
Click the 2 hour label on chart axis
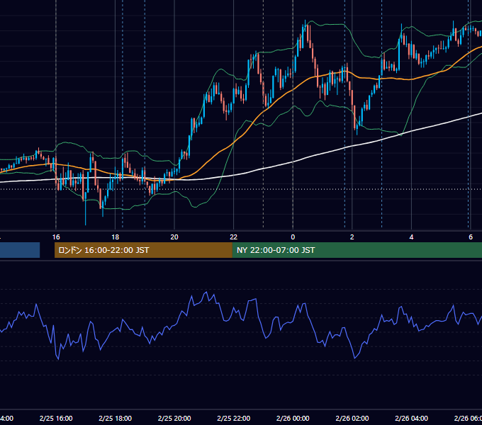tap(352, 237)
